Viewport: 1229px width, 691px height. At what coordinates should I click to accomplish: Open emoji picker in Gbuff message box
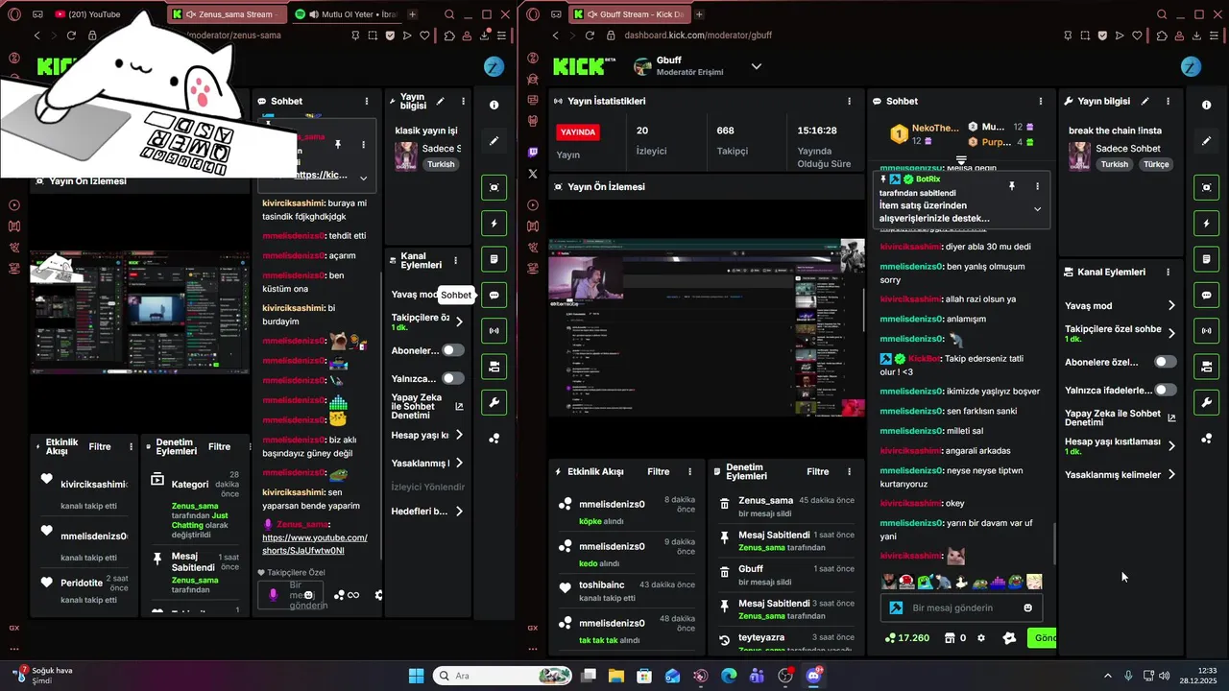click(1028, 608)
